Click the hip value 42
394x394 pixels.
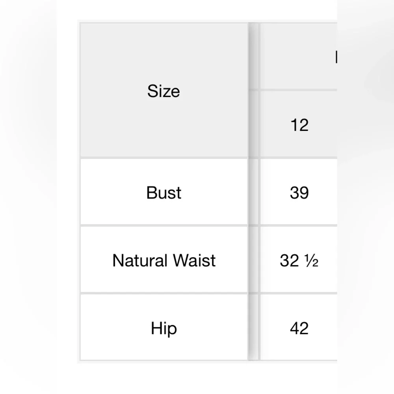pos(299,328)
